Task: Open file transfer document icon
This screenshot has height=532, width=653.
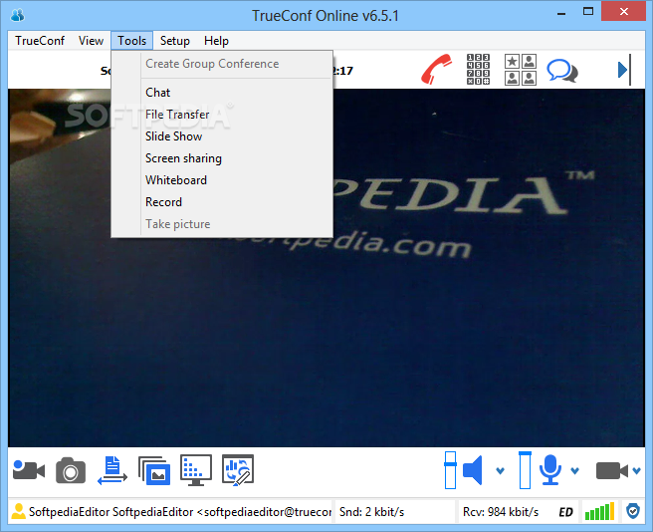Action: pyautogui.click(x=112, y=470)
